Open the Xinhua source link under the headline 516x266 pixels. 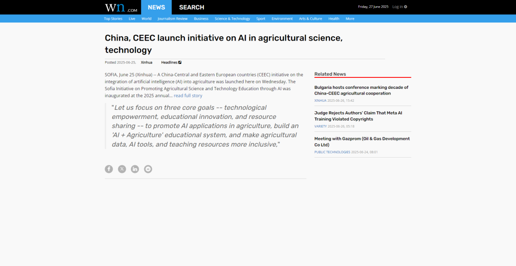pyautogui.click(x=146, y=63)
